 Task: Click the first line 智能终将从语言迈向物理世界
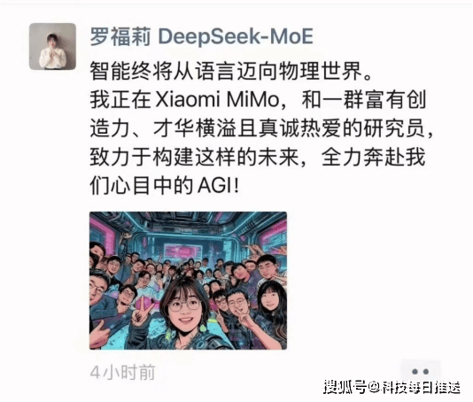pos(231,71)
